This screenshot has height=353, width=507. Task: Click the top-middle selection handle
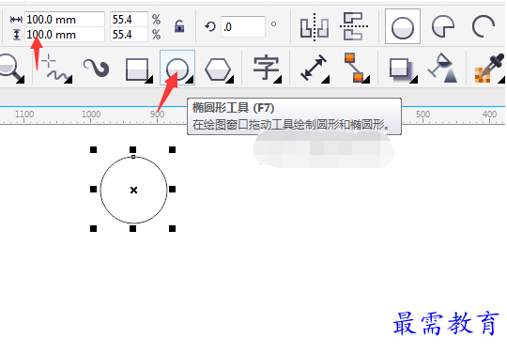click(133, 149)
